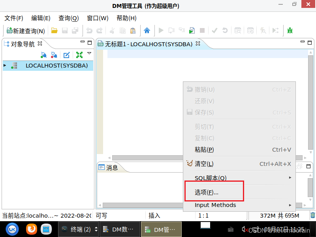
Task: Click the disconnect red plug icon in 对象导航
Action: click(x=54, y=55)
